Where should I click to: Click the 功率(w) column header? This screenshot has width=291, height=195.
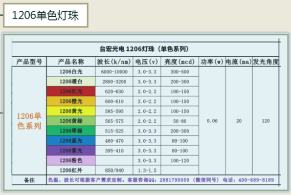[x=212, y=62]
